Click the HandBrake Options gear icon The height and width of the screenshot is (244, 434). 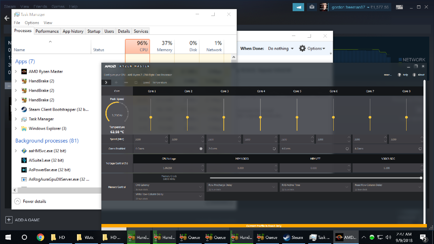click(302, 48)
